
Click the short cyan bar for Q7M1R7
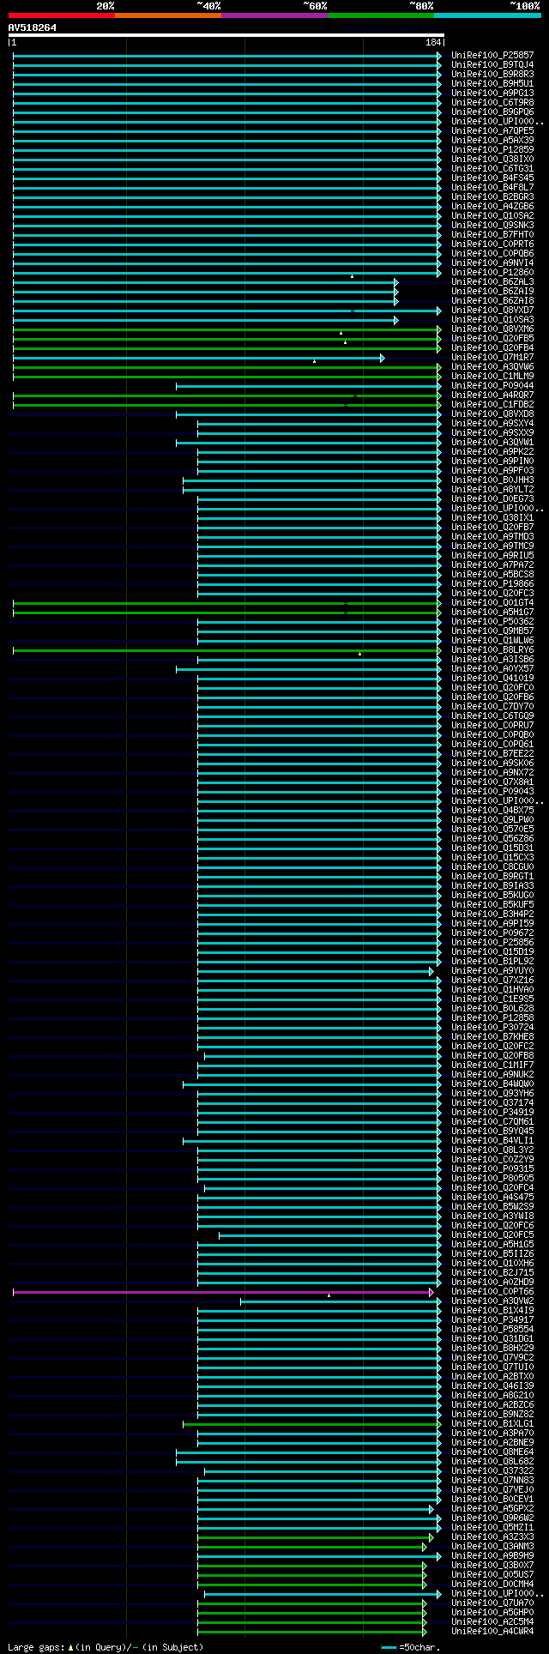[x=198, y=358]
